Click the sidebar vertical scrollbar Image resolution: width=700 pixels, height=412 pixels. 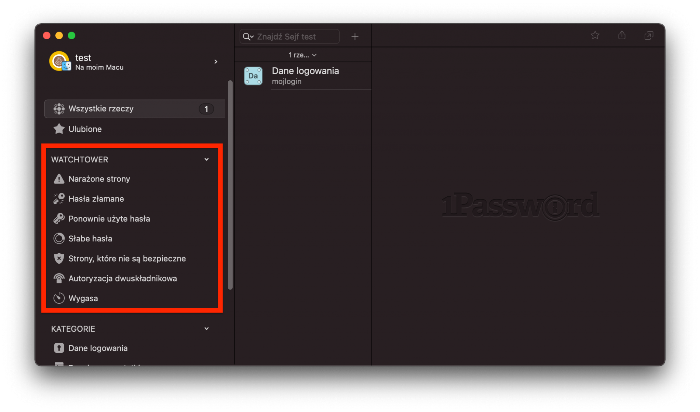click(x=230, y=185)
